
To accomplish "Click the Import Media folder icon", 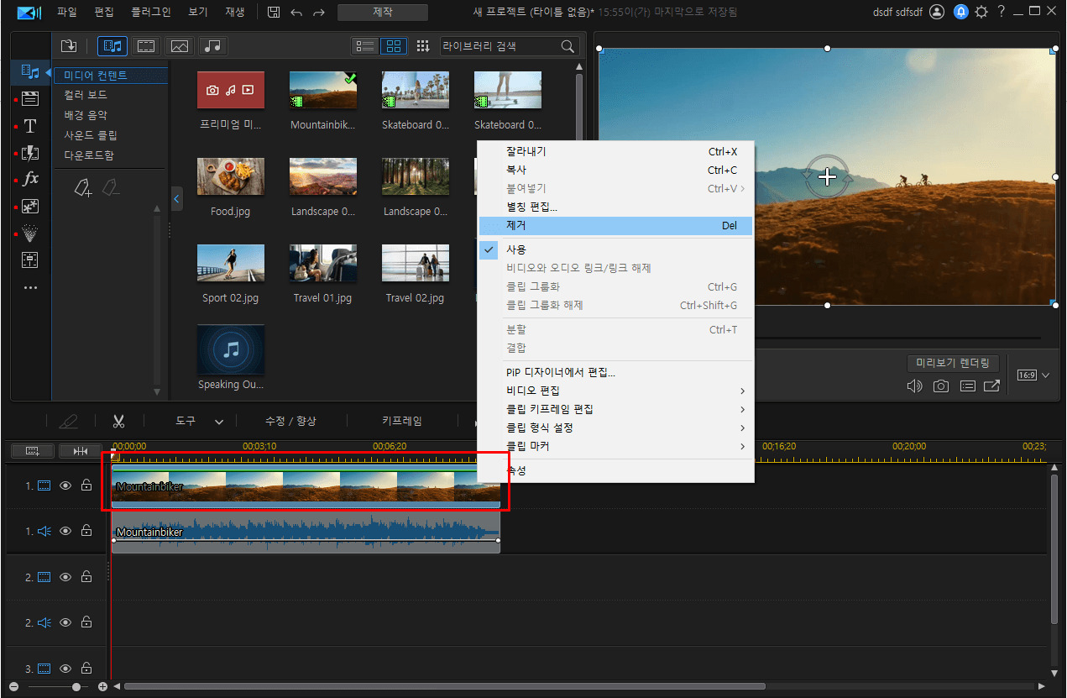I will pyautogui.click(x=69, y=46).
